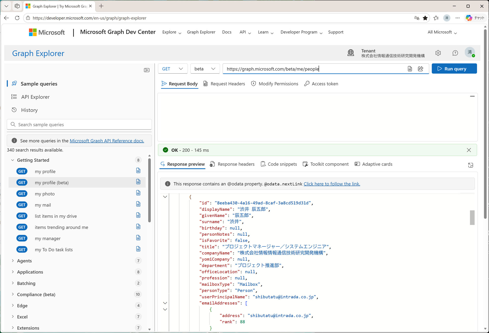The width and height of the screenshot is (489, 333).
Task: Open the Docs link in the top nav
Action: [x=227, y=32]
